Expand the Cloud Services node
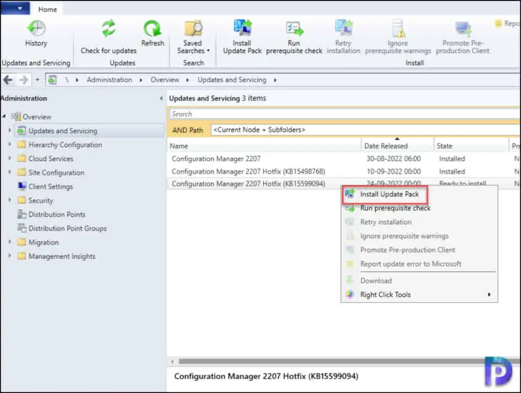 pos(10,158)
